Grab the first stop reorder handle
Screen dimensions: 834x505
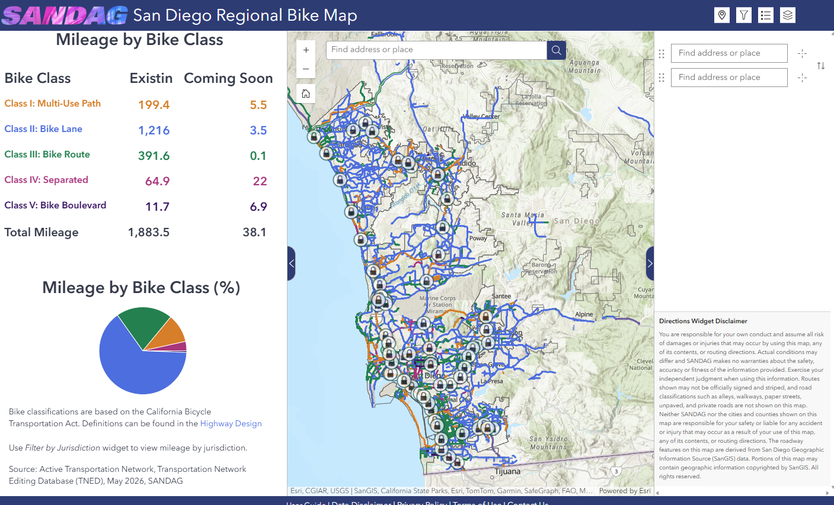point(662,53)
